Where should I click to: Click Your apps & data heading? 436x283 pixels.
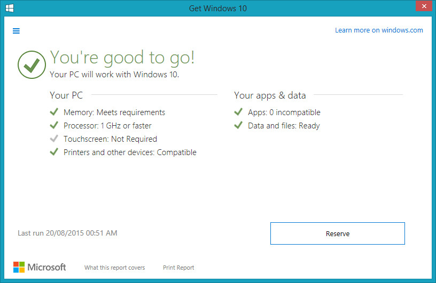[270, 95]
